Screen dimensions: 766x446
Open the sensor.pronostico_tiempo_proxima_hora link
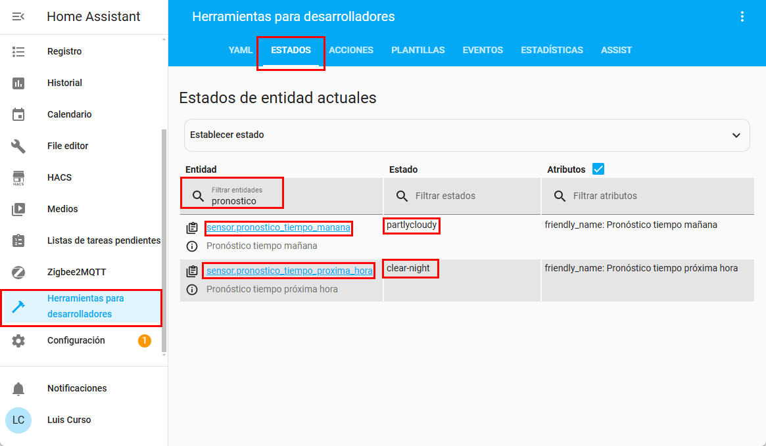click(289, 271)
